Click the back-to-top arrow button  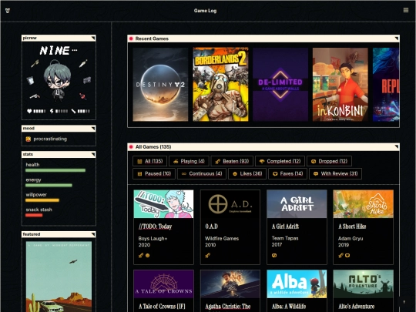(404, 302)
